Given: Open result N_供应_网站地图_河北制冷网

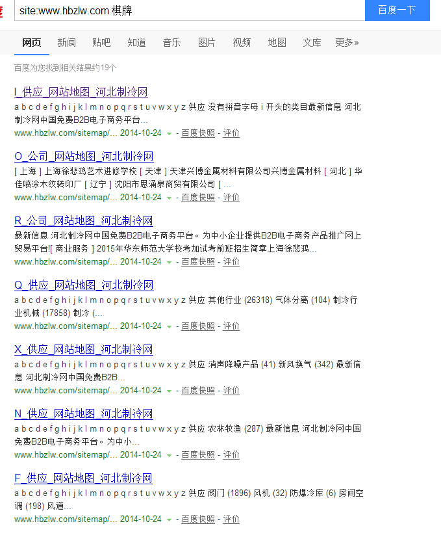Looking at the screenshot, I should [84, 414].
